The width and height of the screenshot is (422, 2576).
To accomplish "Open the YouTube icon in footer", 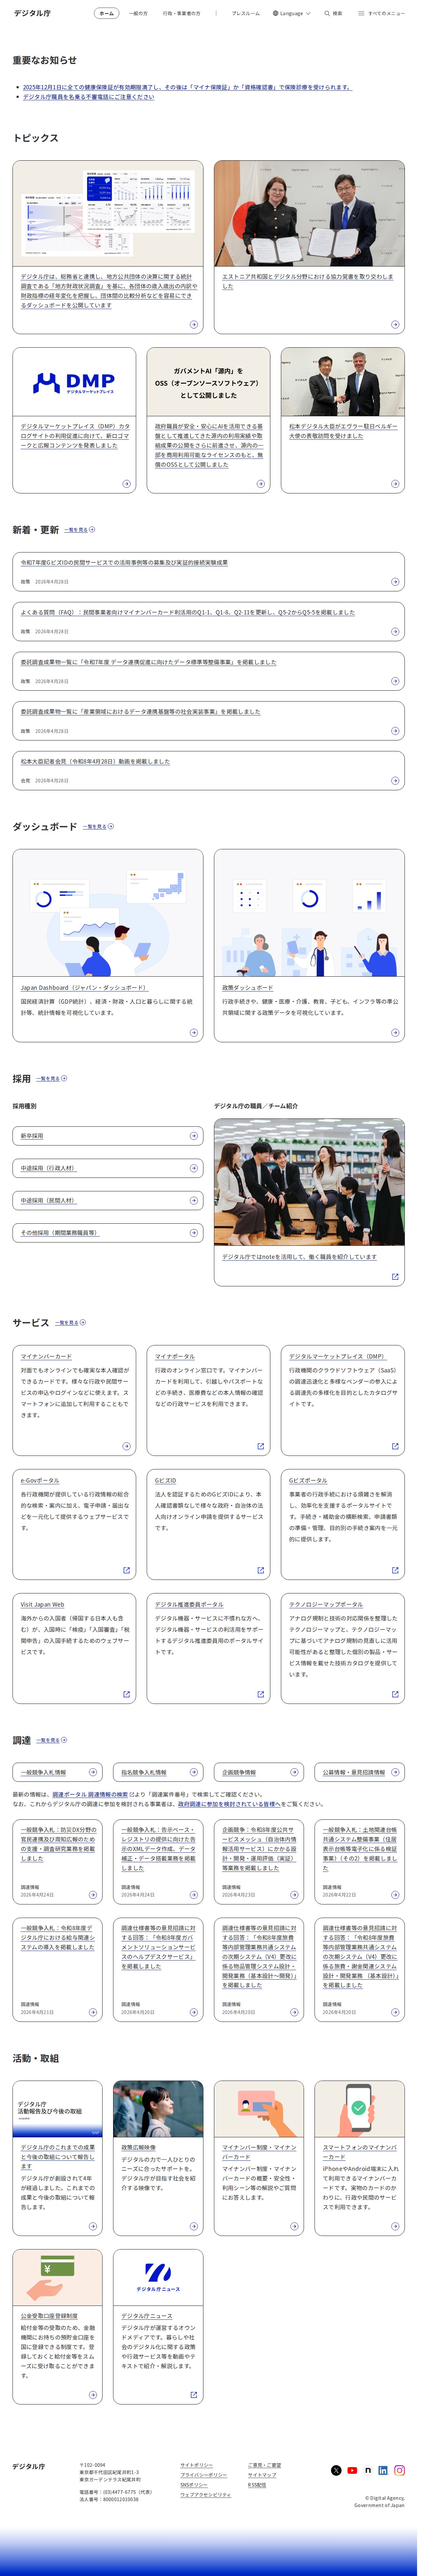I will pos(352,2470).
